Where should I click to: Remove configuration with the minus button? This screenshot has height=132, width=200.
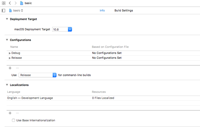click(17, 68)
